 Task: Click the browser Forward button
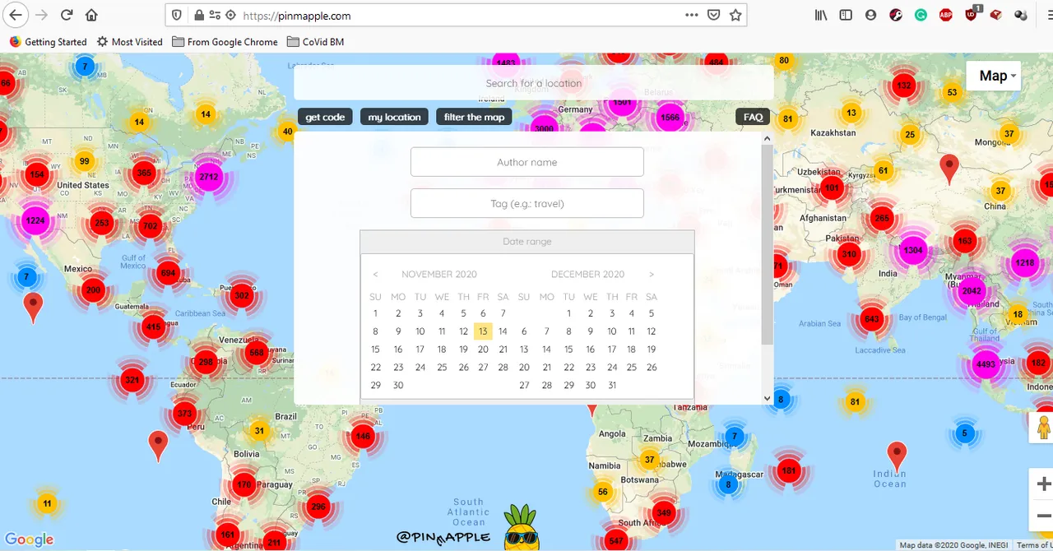click(x=41, y=15)
